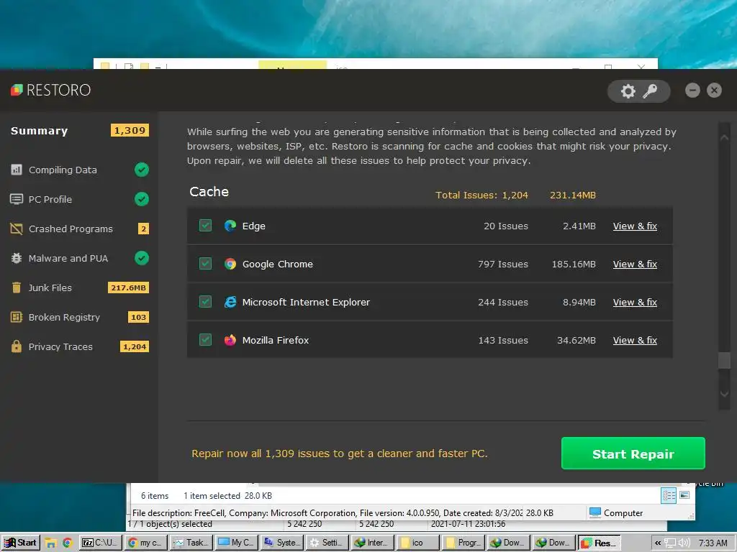Open Restoro settings gear icon

(628, 91)
